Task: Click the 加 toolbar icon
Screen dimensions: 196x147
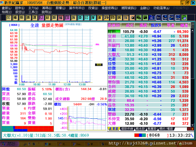Action: click(8, 18)
